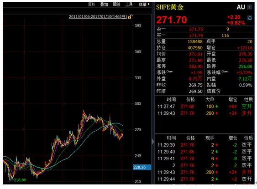The height and width of the screenshot is (189, 257).
Task: Open the 画线 drawing menu
Action: pyautogui.click(x=116, y=5)
